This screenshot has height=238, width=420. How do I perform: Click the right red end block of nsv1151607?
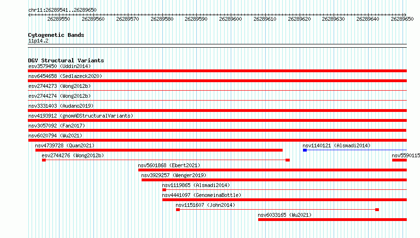377,210
